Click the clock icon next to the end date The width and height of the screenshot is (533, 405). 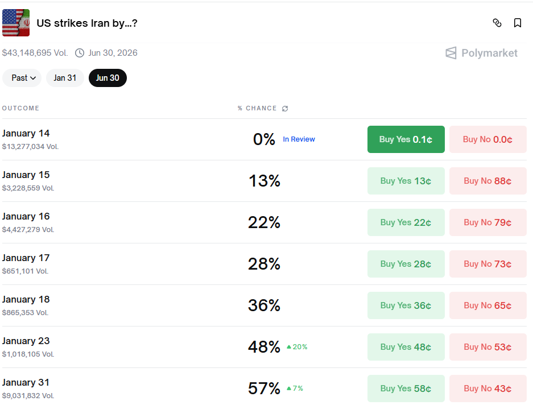pos(80,53)
